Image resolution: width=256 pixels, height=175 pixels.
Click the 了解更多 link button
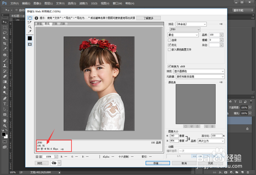(x=148, y=18)
